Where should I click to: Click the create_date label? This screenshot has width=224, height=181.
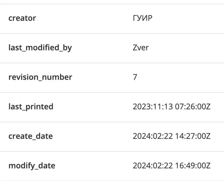31,136
